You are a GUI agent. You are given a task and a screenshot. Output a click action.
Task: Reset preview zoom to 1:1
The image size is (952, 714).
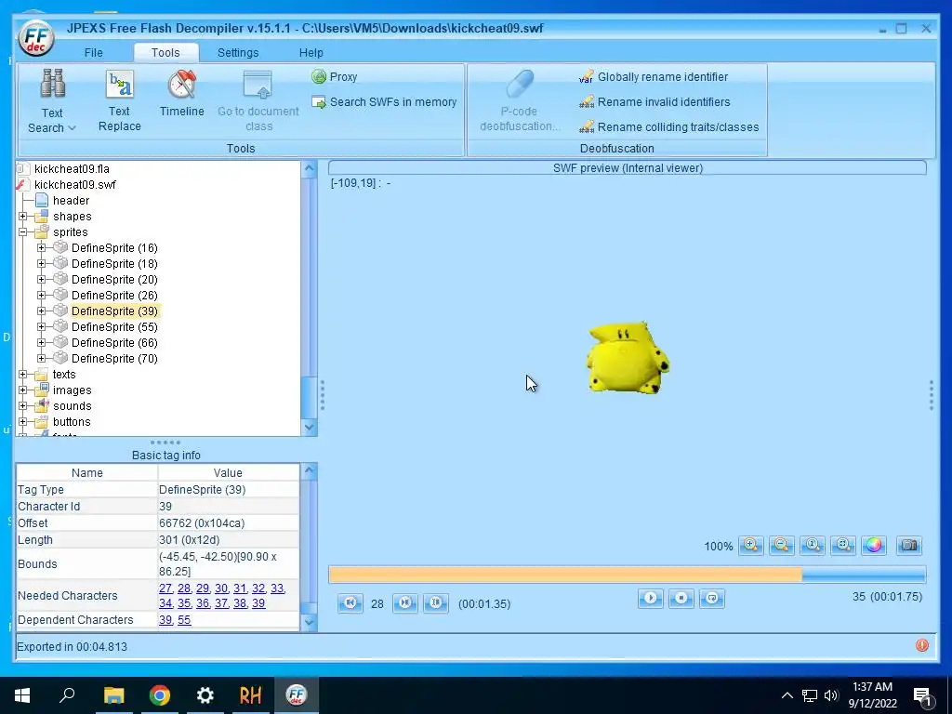click(x=813, y=545)
